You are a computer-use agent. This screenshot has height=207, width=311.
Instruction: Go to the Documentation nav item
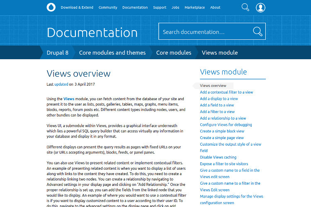click(135, 7)
